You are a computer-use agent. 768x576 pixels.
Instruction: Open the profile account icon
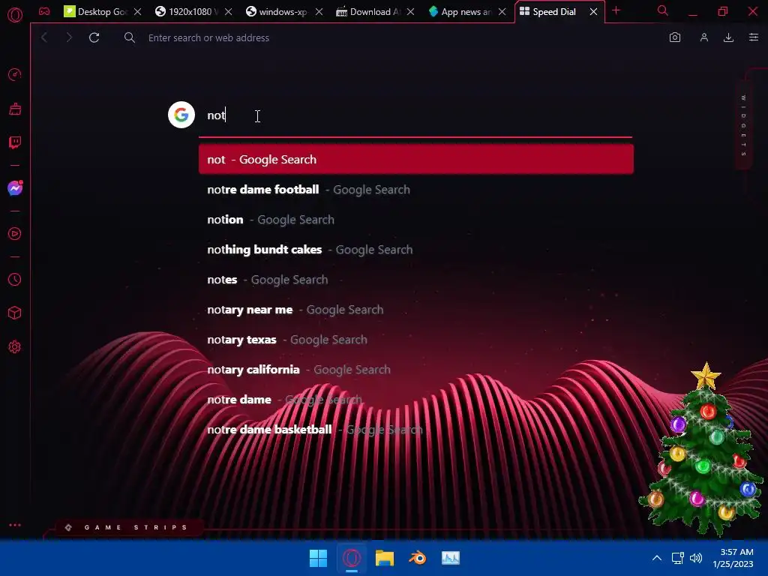point(703,37)
